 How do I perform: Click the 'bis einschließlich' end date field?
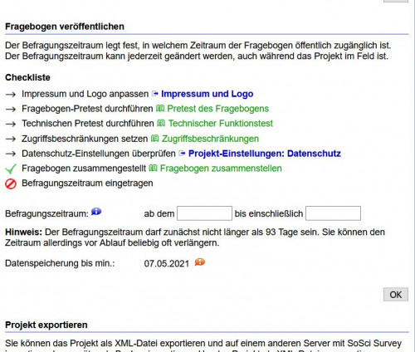[x=333, y=213]
